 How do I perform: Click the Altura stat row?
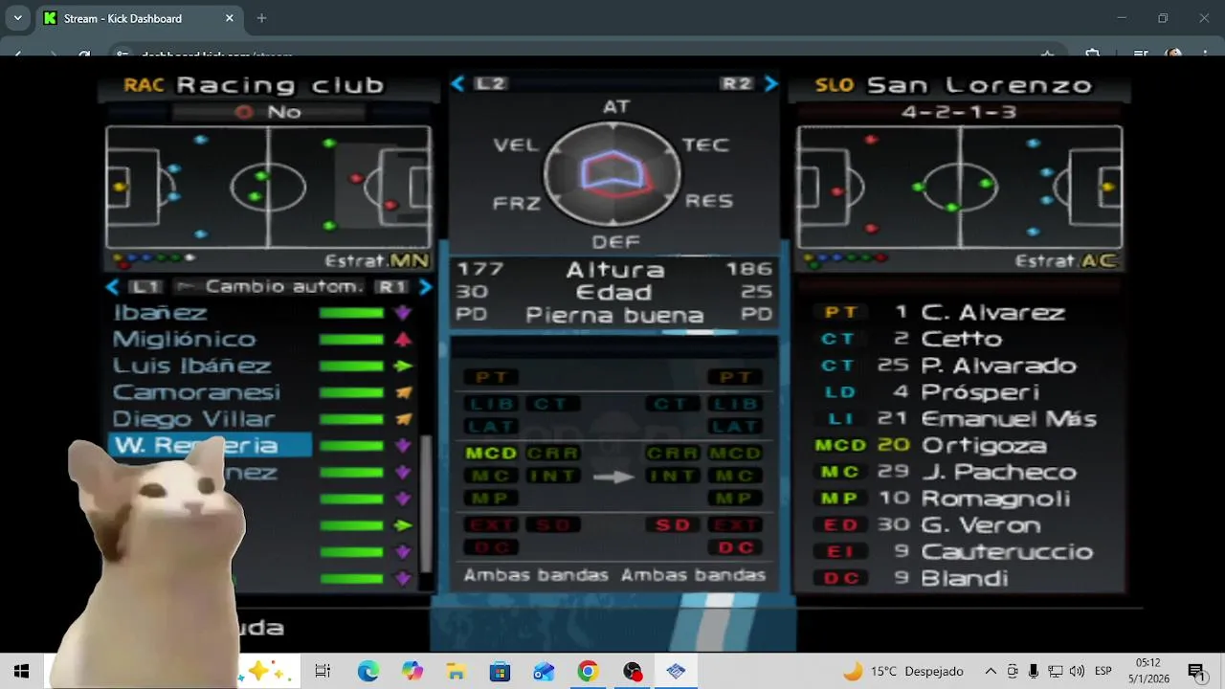pyautogui.click(x=614, y=270)
